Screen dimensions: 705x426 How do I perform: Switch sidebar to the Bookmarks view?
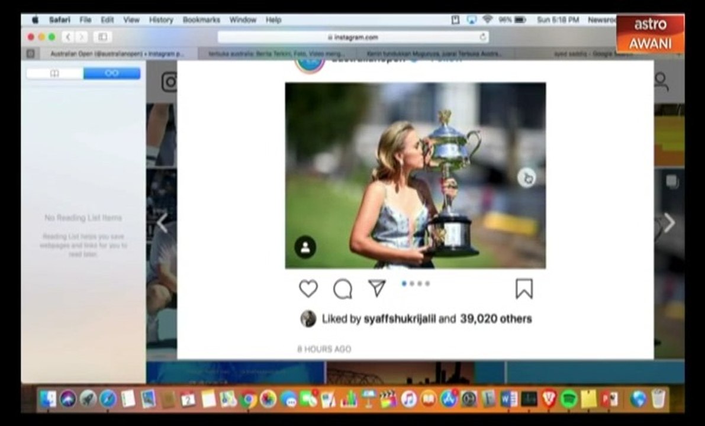coord(54,73)
